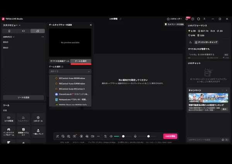232x164 pixels.
Task: Open the 視聴者リクエスト tool
Action: tap(23, 132)
